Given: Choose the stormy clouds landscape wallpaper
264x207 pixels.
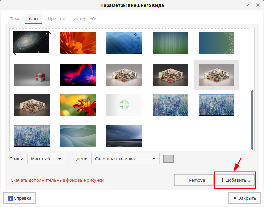Looking at the screenshot, I should (x=124, y=136).
